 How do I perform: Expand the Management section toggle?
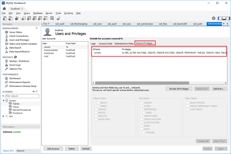(37, 28)
